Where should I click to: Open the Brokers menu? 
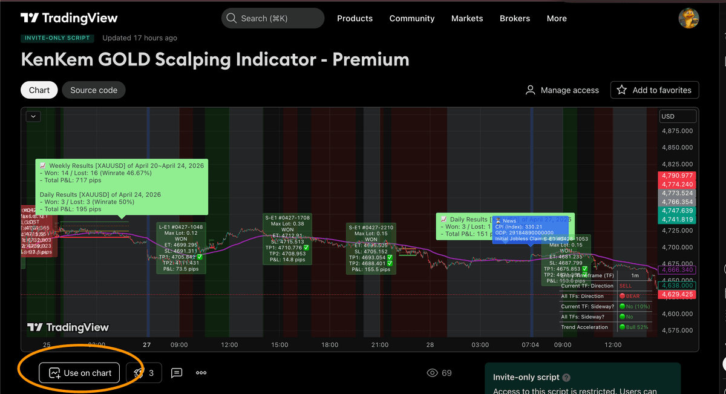tap(515, 18)
